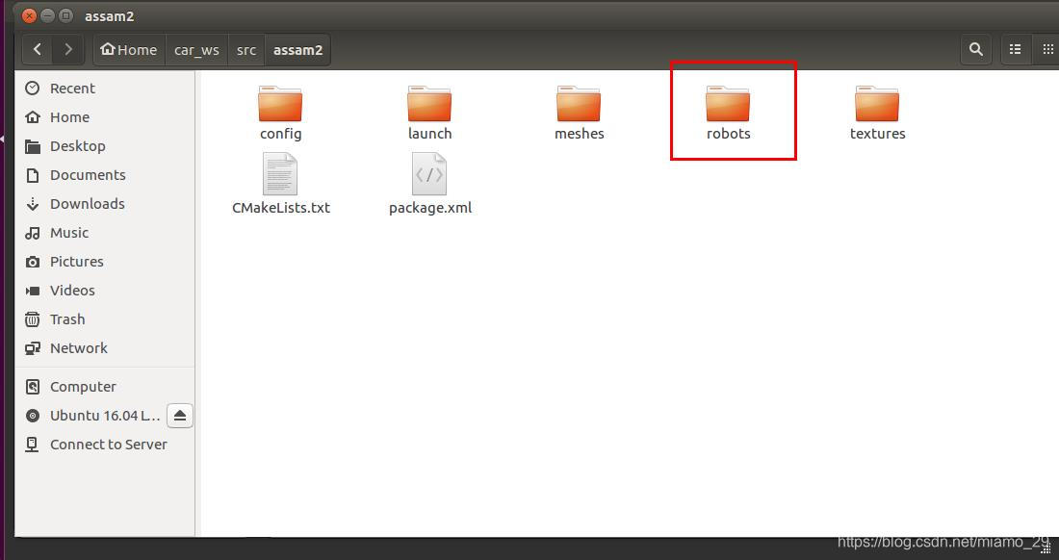The width and height of the screenshot is (1059, 560).
Task: Open Ubuntu 16.04 volume in sidebar
Action: 91,416
